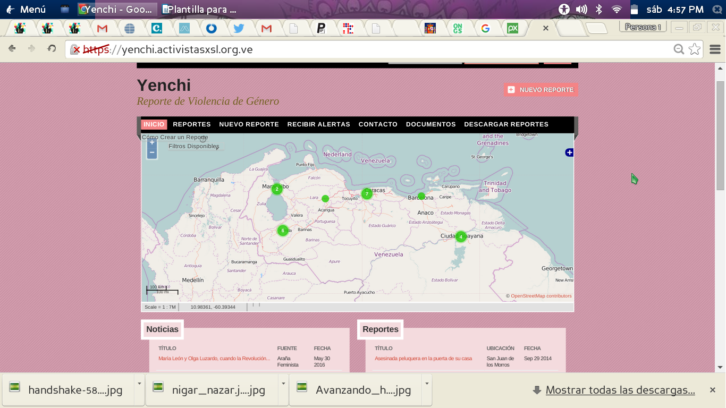Click the Caracas cluster marker labeled 7

pyautogui.click(x=367, y=194)
